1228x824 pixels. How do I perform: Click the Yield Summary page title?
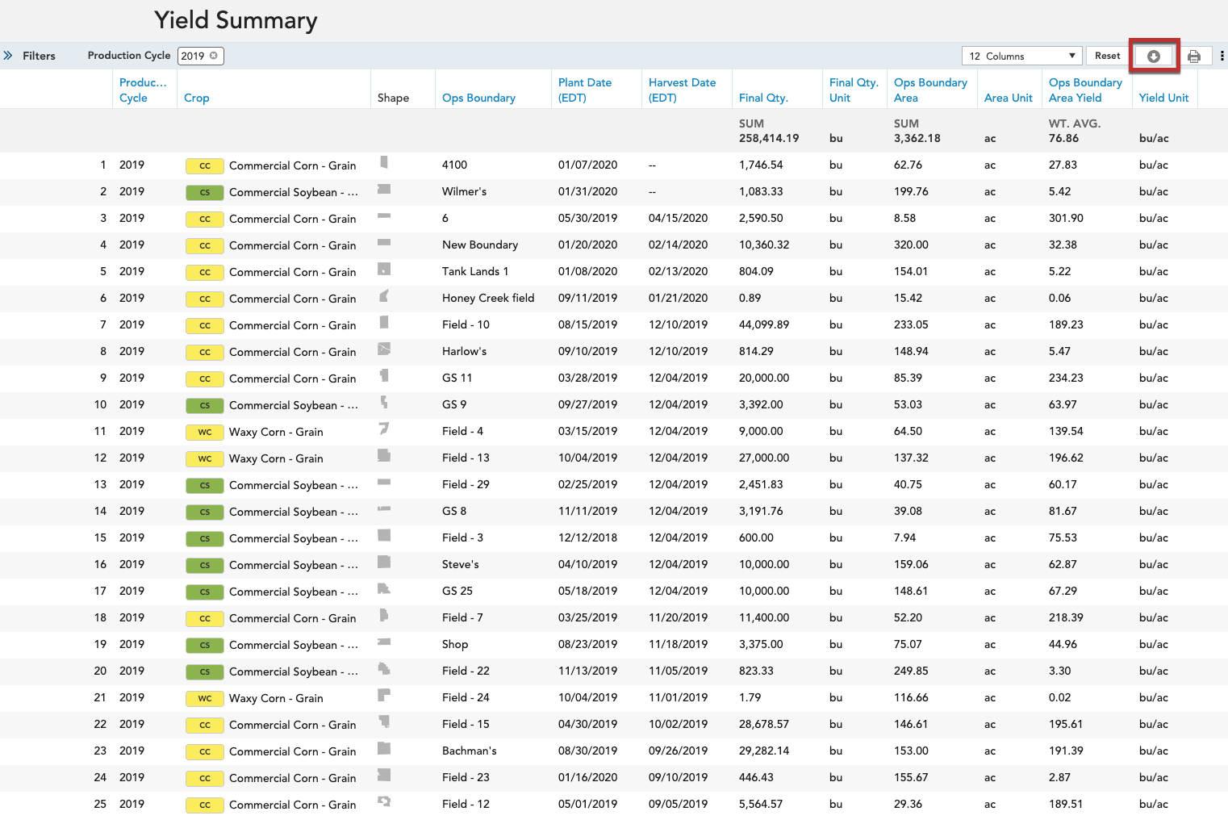pos(236,20)
